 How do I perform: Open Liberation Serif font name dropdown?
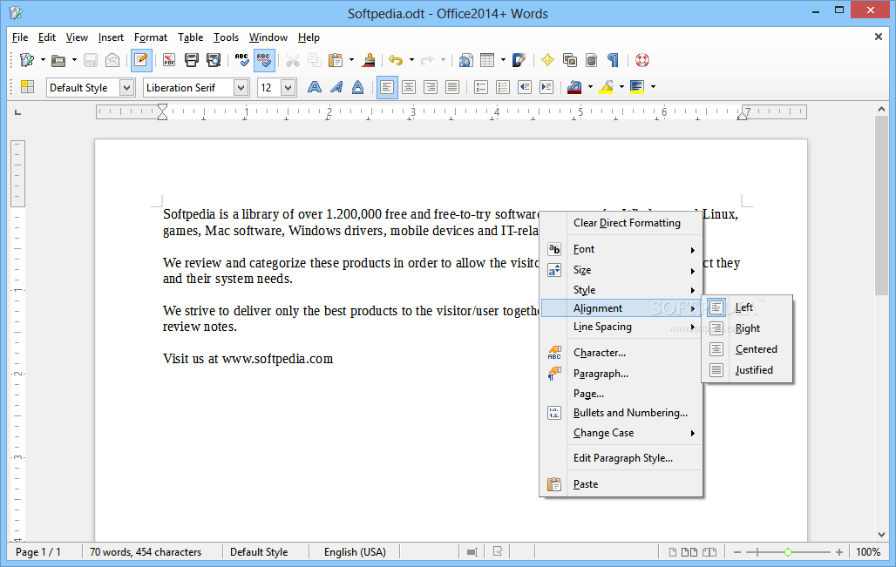(x=241, y=87)
